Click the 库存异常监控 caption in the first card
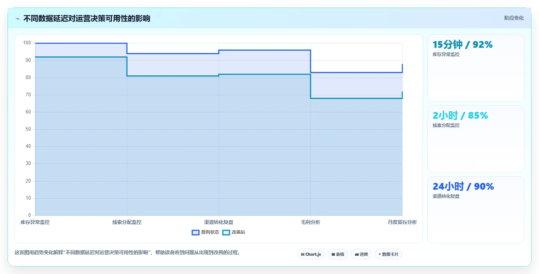 [446, 55]
